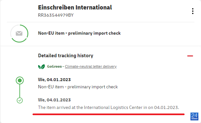Click the circular green progress ring
The height and width of the screenshot is (123, 201).
[x=19, y=33]
